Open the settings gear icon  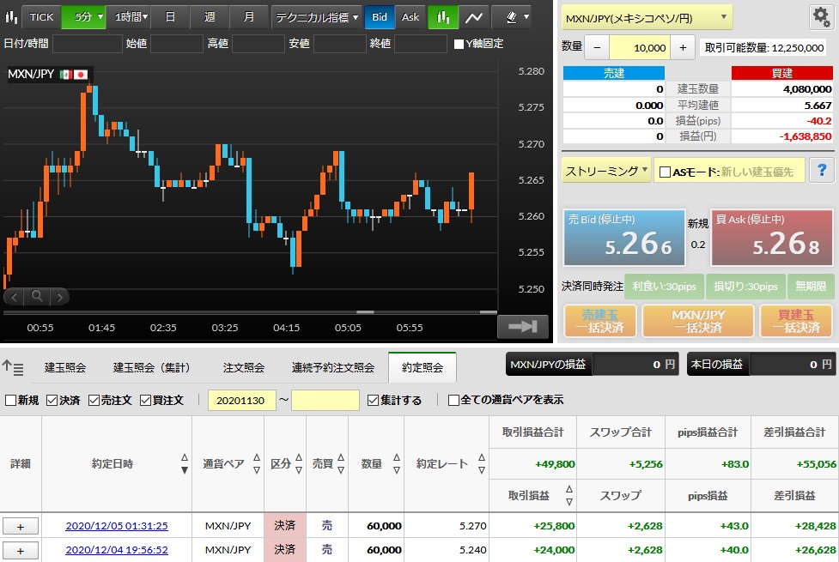tap(821, 18)
